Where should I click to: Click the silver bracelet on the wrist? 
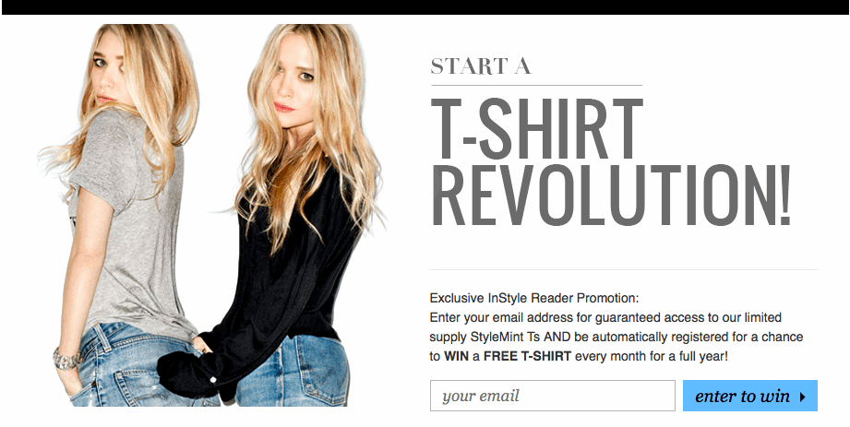tap(66, 360)
